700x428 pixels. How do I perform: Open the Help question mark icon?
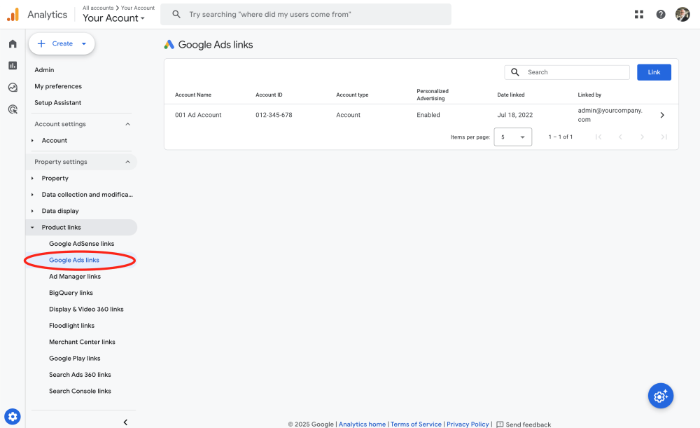click(x=661, y=14)
